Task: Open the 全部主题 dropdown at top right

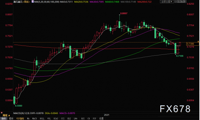Action: tap(167, 2)
